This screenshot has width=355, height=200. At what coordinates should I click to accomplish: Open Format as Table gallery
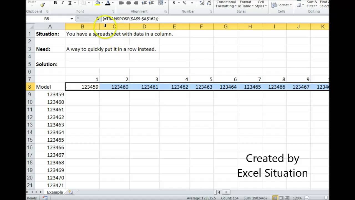pos(245,4)
